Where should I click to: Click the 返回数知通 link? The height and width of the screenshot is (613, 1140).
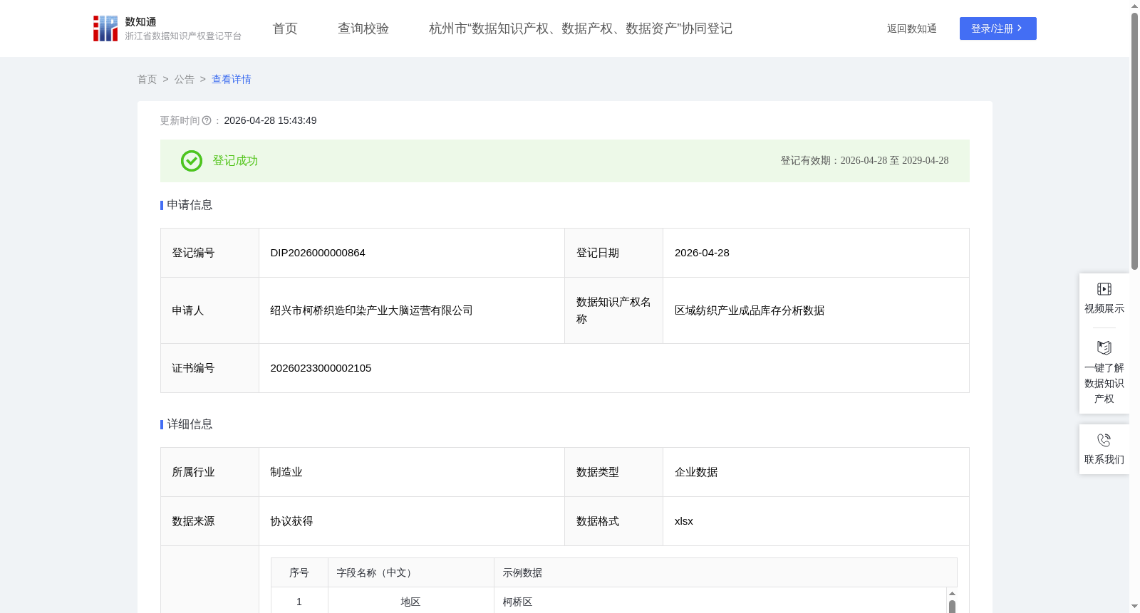(x=911, y=29)
